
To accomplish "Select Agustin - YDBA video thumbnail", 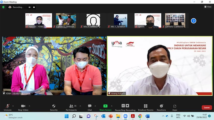I will (x=39, y=21).
